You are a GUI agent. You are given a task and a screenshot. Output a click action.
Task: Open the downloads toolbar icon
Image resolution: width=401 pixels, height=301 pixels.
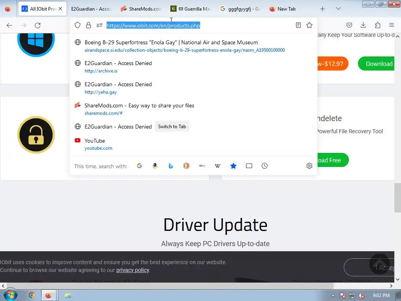pos(363,25)
